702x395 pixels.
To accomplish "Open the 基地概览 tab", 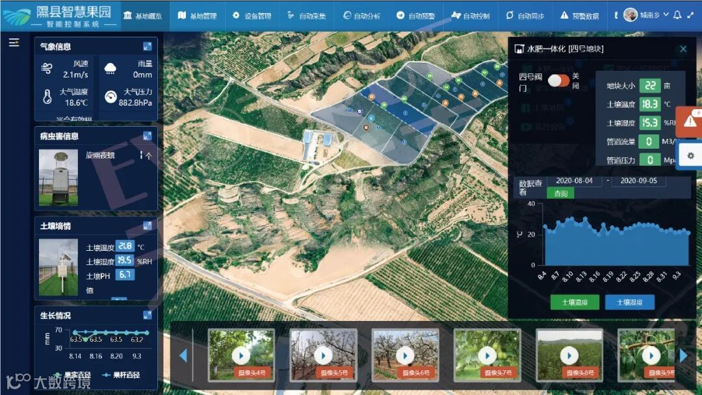I will click(143, 16).
